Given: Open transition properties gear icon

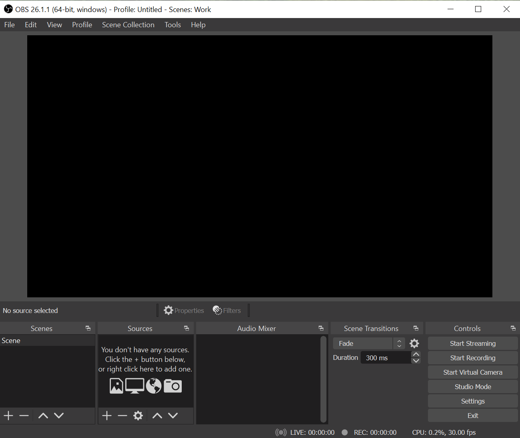Looking at the screenshot, I should point(414,343).
